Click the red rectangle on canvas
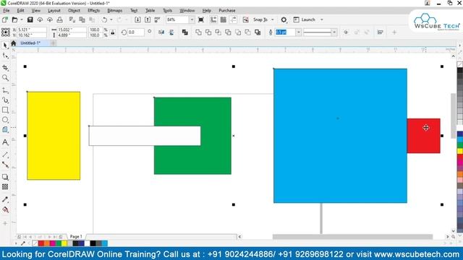The image size is (463, 260). tap(423, 136)
